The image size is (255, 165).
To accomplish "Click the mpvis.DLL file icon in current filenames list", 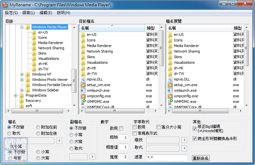I will (83, 80).
